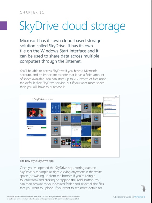The image size is (152, 203).
Task: Click the page scrollbar thumb on the right edge
Action: (151, 34)
